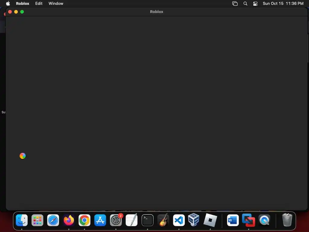The height and width of the screenshot is (232, 309).
Task: Open System Settings from the Dock
Action: (116, 220)
